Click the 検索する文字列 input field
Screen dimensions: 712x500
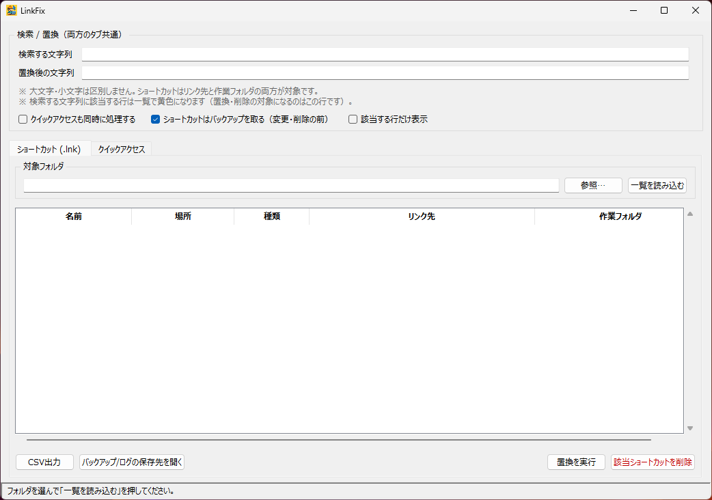385,55
